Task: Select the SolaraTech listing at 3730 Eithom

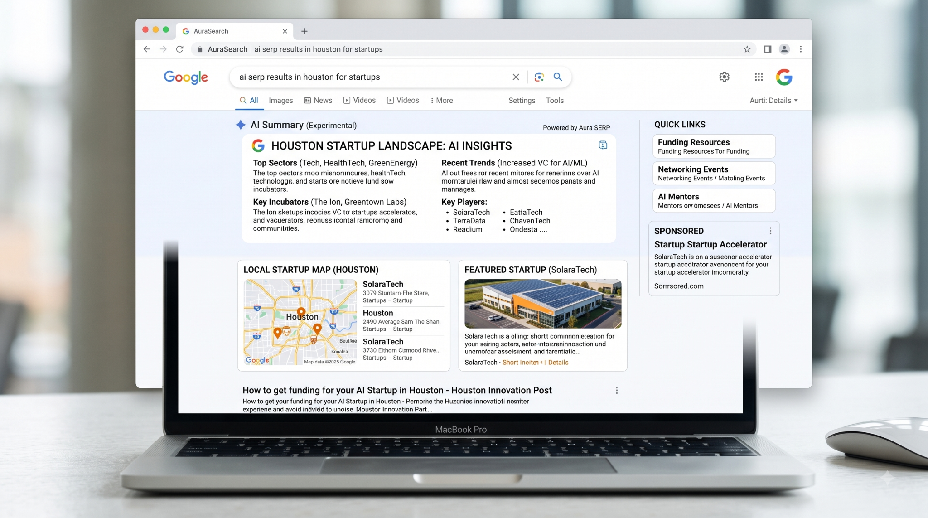Action: point(402,349)
